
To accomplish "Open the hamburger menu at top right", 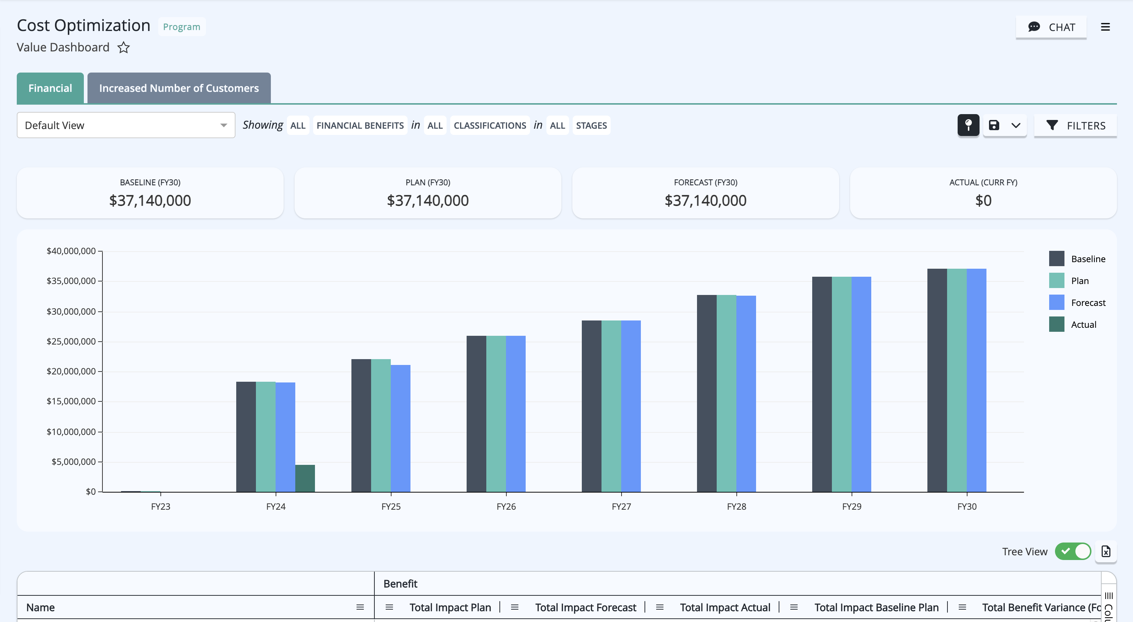I will coord(1105,27).
